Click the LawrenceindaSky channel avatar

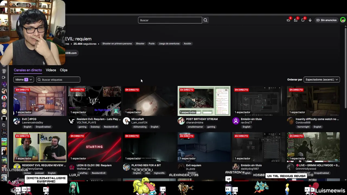coord(17,121)
